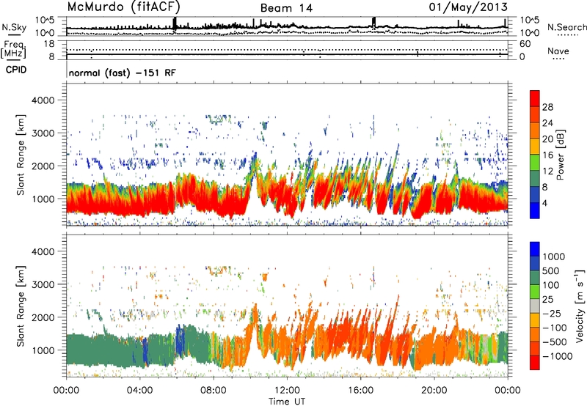The image size is (587, 406).
Task: Click the N.Search legend label
Action: point(566,27)
